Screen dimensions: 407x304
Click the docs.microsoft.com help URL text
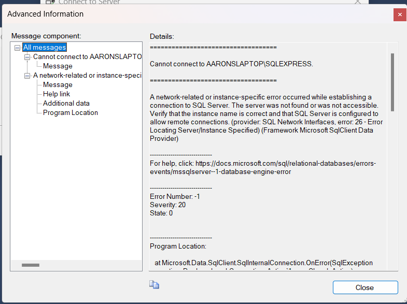263,167
